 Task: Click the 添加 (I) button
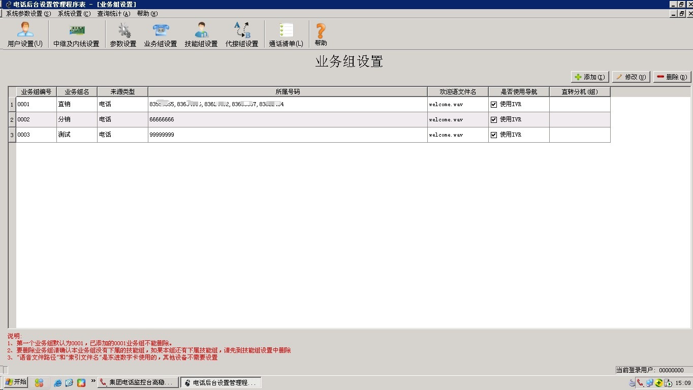tap(590, 77)
